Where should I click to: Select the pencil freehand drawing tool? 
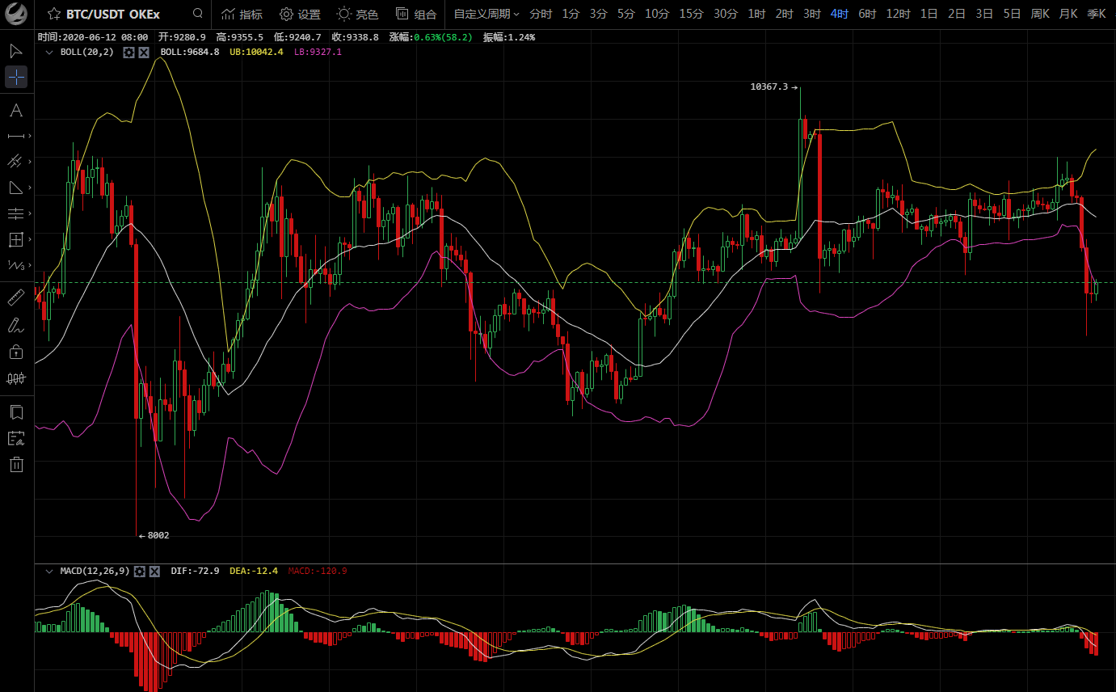(x=16, y=325)
